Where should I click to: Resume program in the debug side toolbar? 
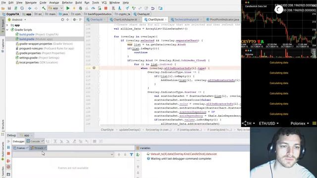point(8,141)
